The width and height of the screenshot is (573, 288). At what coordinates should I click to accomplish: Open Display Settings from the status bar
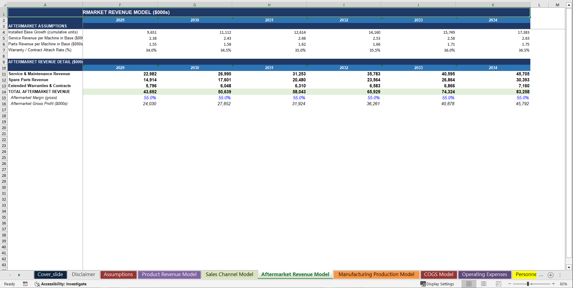(x=437, y=284)
